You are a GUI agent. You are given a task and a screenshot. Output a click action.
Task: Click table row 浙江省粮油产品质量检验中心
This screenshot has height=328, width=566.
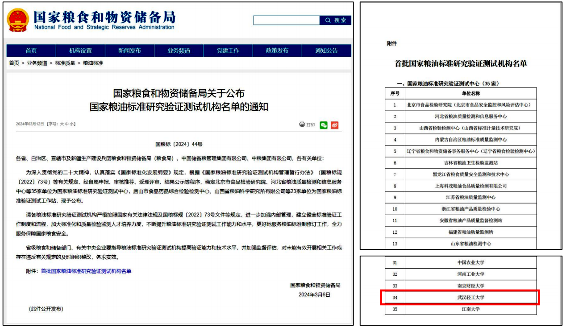tap(461, 209)
